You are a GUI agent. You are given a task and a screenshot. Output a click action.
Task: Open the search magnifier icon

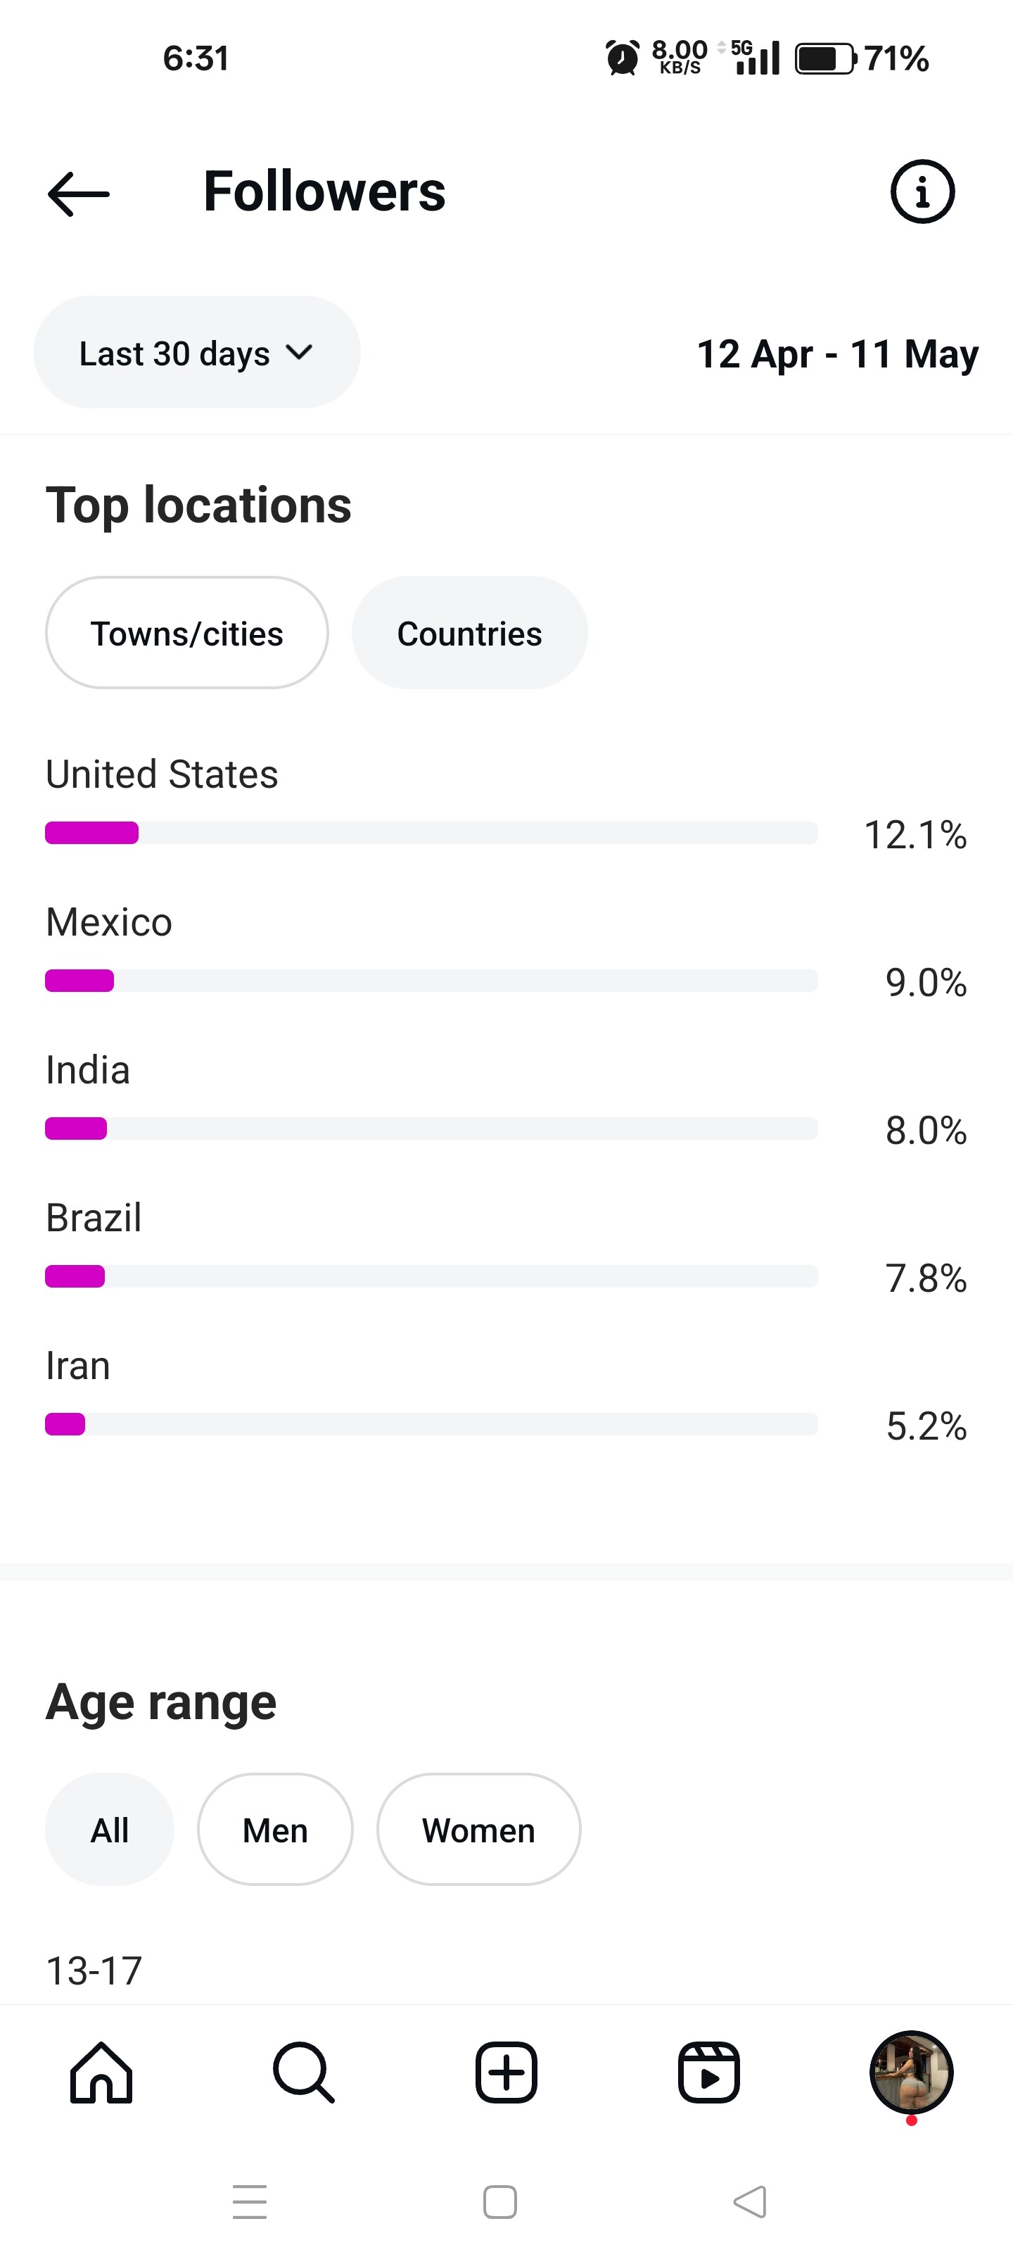coord(303,2073)
